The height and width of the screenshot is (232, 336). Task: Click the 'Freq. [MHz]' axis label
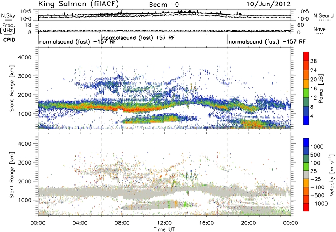click(8, 28)
